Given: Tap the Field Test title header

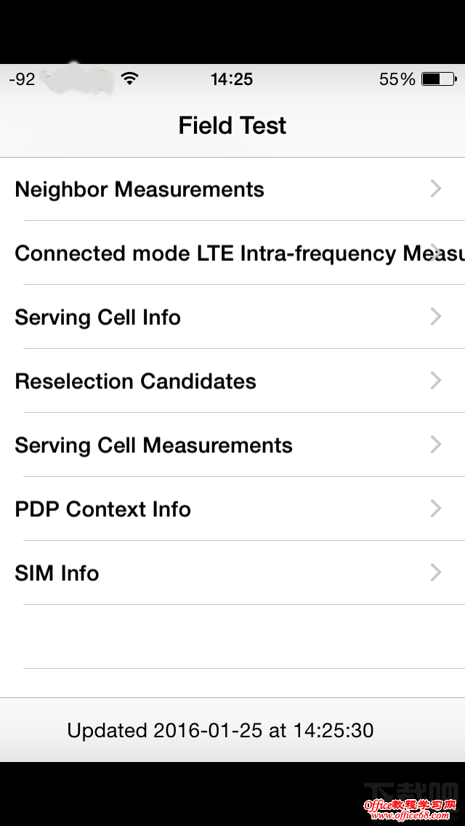Looking at the screenshot, I should (x=232, y=126).
